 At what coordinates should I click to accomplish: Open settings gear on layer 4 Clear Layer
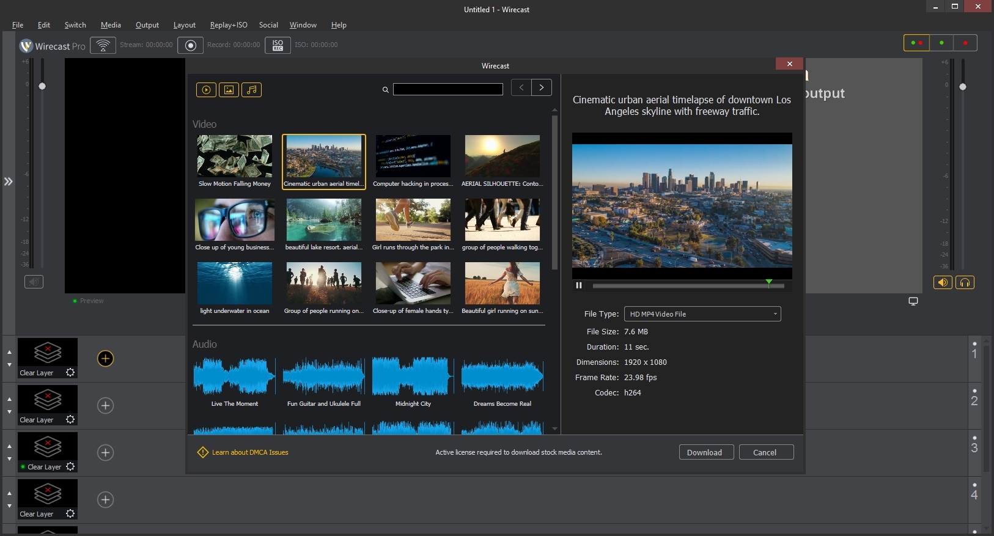point(70,513)
